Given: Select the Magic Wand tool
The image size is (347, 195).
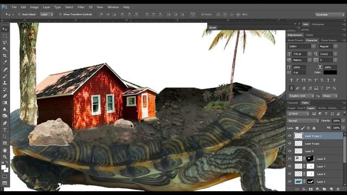Looking at the screenshot, I should (5, 49).
